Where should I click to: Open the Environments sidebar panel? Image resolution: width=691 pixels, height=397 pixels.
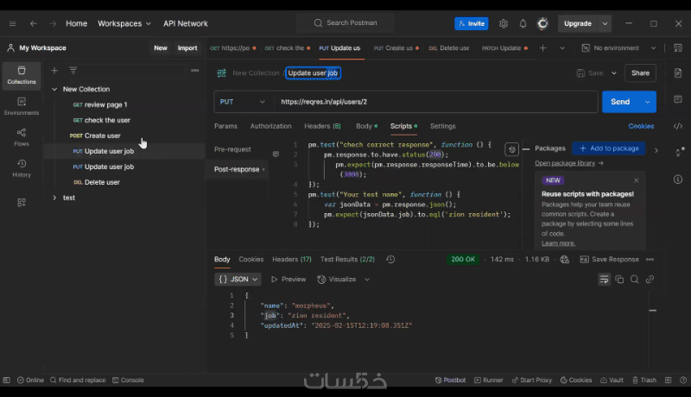pyautogui.click(x=21, y=106)
